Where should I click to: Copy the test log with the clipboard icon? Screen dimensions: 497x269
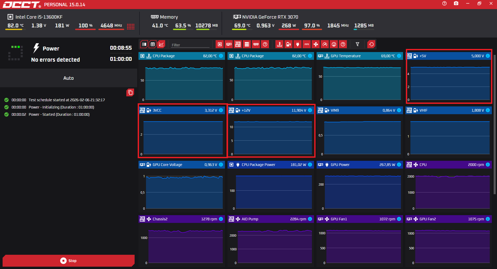click(x=130, y=92)
